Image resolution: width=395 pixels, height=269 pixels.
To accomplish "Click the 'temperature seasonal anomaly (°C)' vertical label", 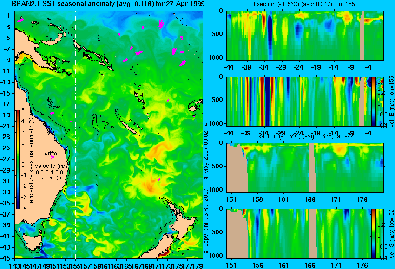I will tap(31, 160).
